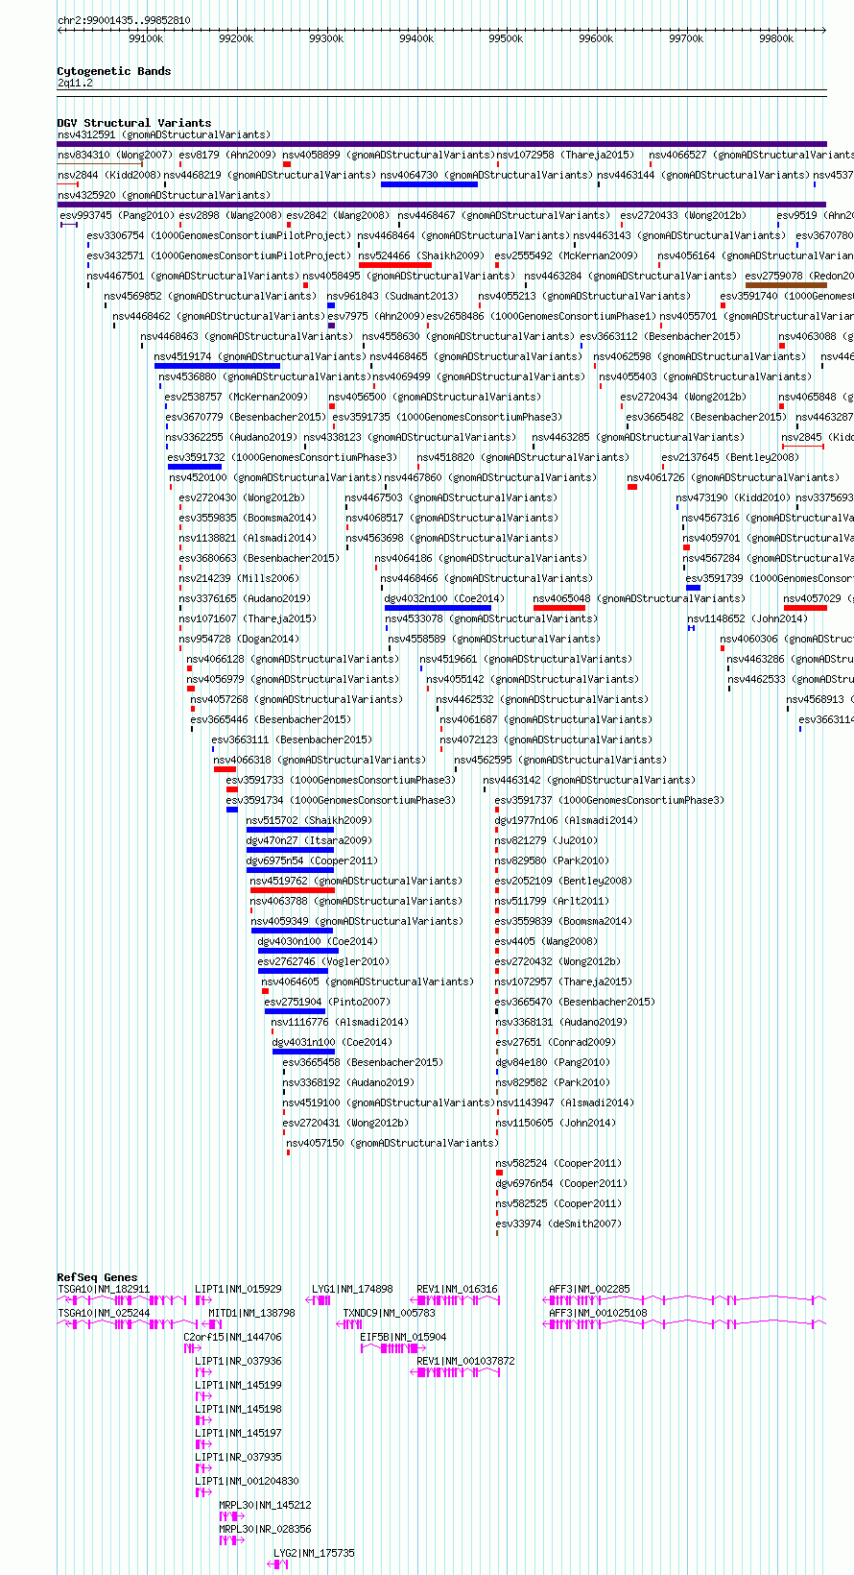The image size is (854, 1575).
Task: Click the MRPL30|NM_145212 gene label
Action: (265, 1505)
